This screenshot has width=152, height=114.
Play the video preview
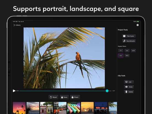(14, 91)
